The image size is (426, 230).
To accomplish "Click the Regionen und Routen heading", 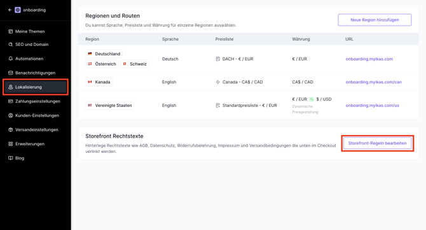I will pos(113,16).
